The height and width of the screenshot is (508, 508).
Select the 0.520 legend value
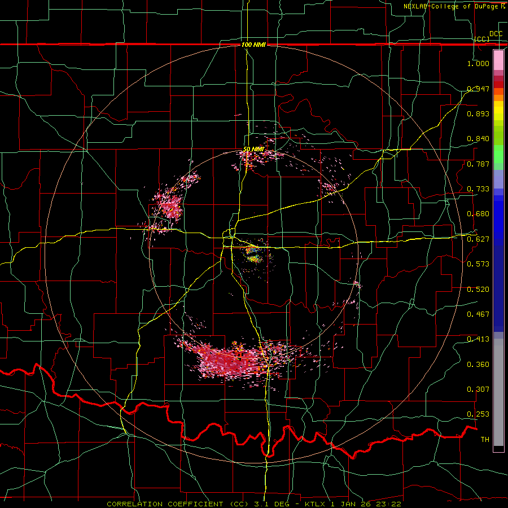pyautogui.click(x=478, y=290)
